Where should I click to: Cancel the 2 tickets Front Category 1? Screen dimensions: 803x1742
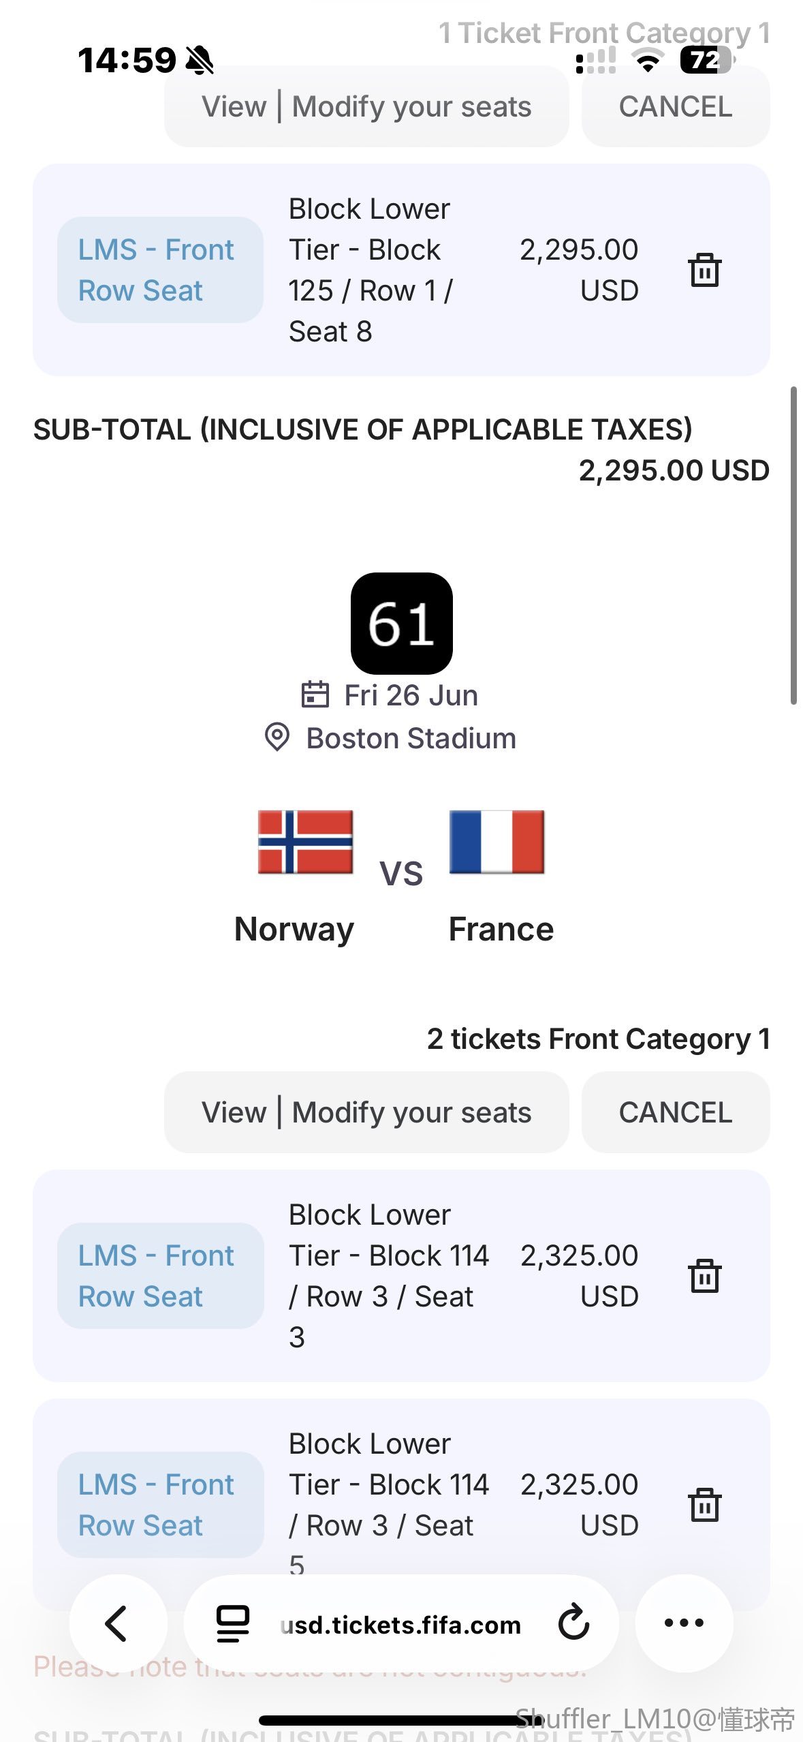pos(675,1112)
